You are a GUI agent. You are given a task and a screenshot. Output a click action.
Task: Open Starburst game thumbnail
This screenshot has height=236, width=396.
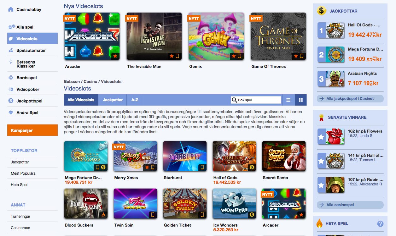185,156
